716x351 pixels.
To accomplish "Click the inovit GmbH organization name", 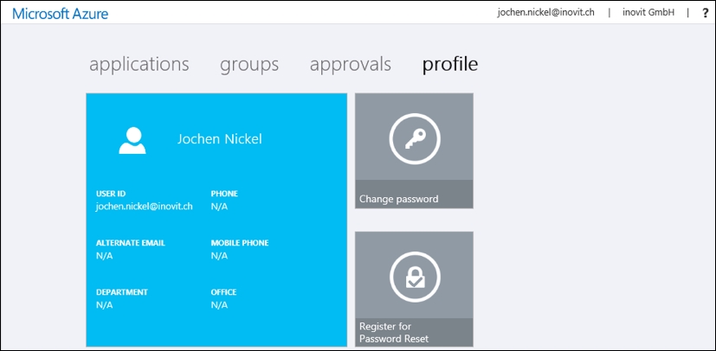I will (648, 13).
